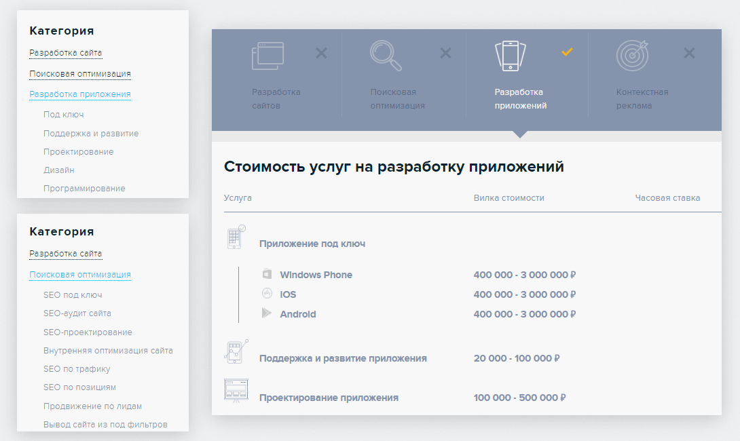Select Под ключ subcategory
The width and height of the screenshot is (740, 441).
pyautogui.click(x=63, y=115)
